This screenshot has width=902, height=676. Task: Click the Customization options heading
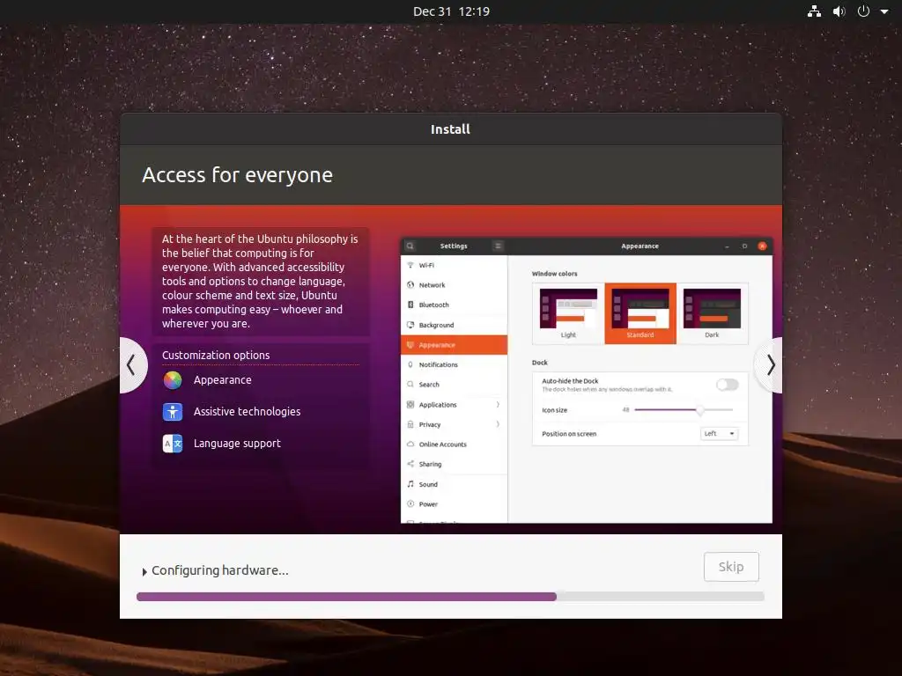coord(216,356)
